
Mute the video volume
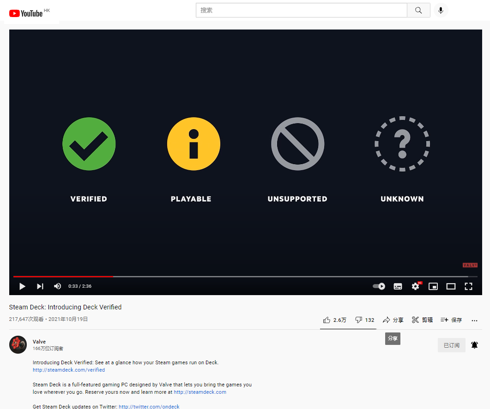pyautogui.click(x=57, y=286)
